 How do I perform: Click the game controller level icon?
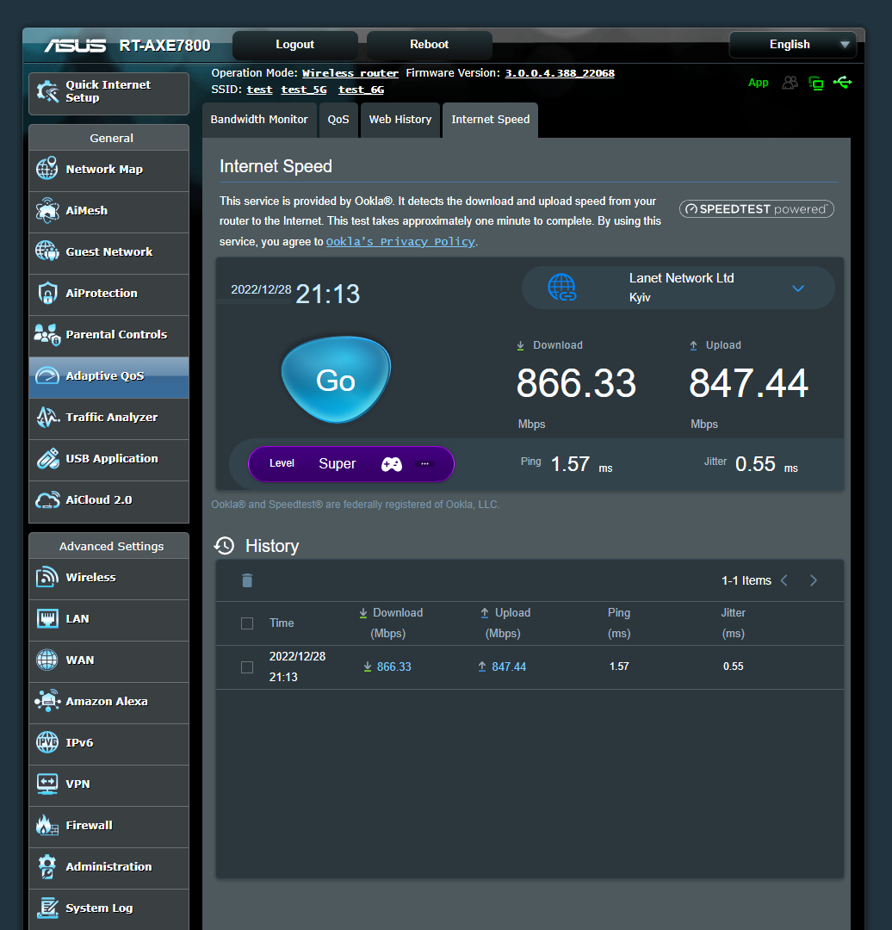pos(392,464)
